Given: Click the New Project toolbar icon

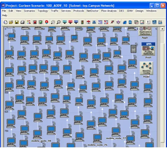Looking at the screenshot, I should (5, 22).
